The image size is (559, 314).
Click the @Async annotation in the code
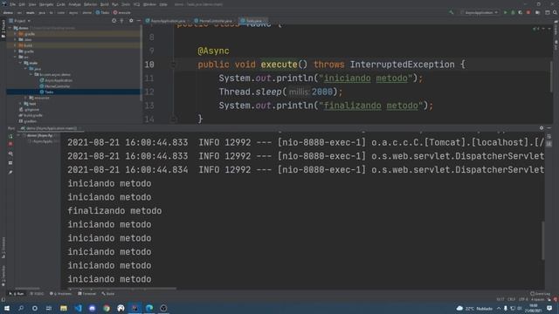(213, 51)
